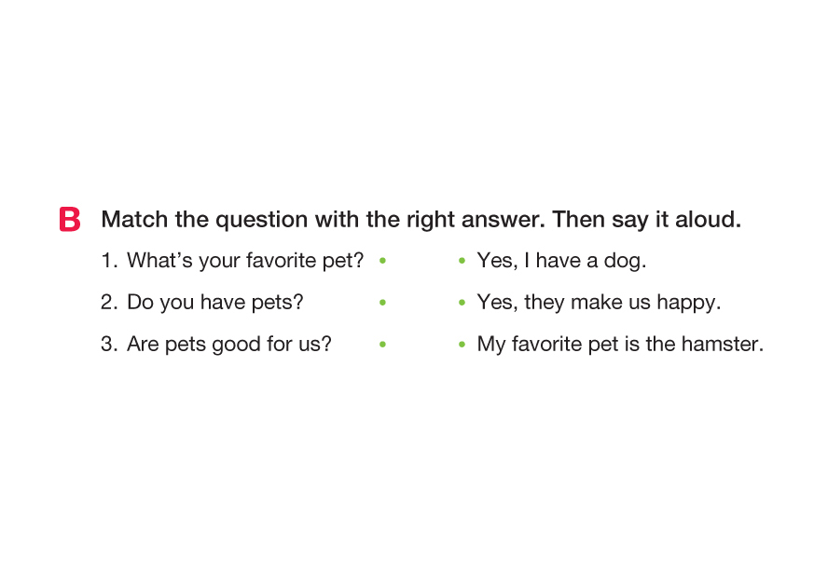Click green dot before 'Yes, they make us happy.'
The width and height of the screenshot is (814, 570).
[x=462, y=303]
